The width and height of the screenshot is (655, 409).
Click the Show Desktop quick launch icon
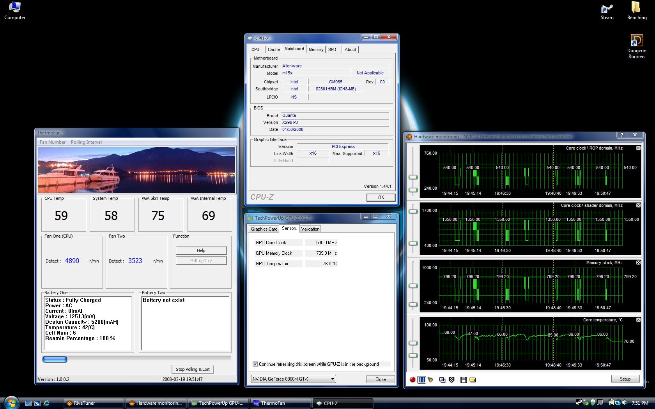(28, 403)
